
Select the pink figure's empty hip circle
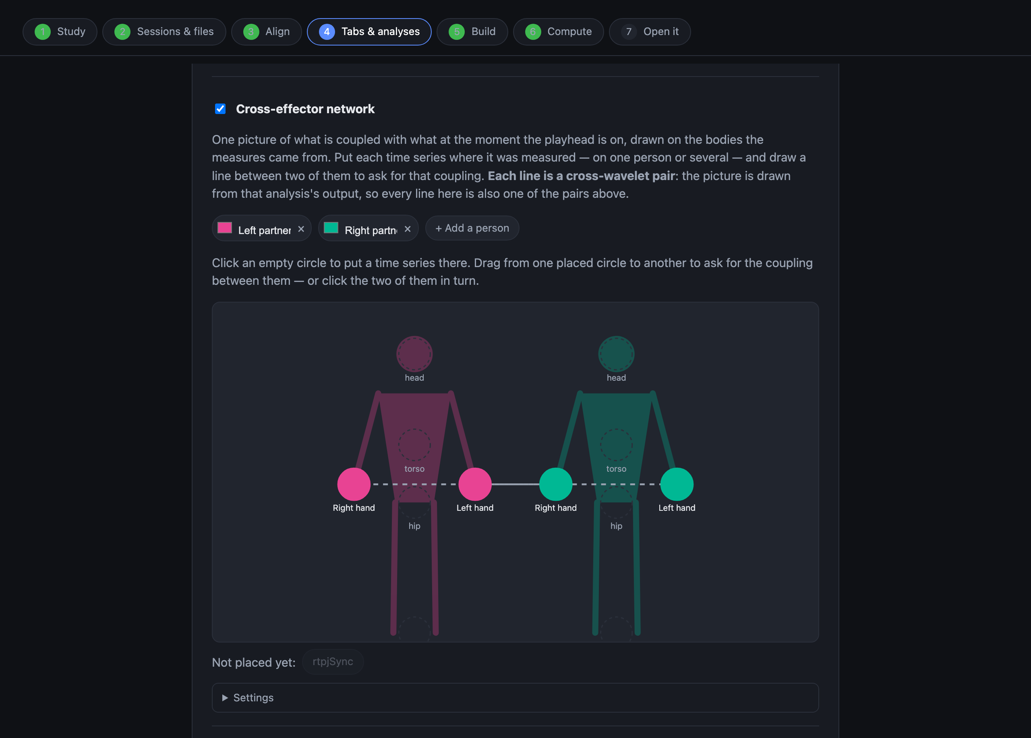tap(414, 502)
